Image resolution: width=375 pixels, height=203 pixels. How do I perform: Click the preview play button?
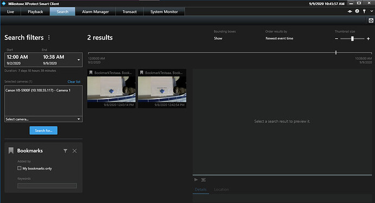196,180
